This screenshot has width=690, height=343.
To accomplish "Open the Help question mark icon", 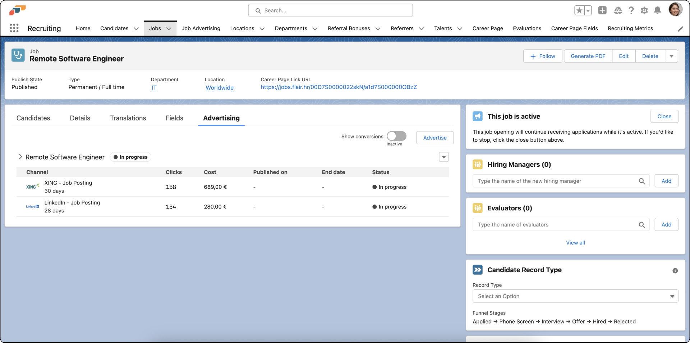I will click(631, 10).
